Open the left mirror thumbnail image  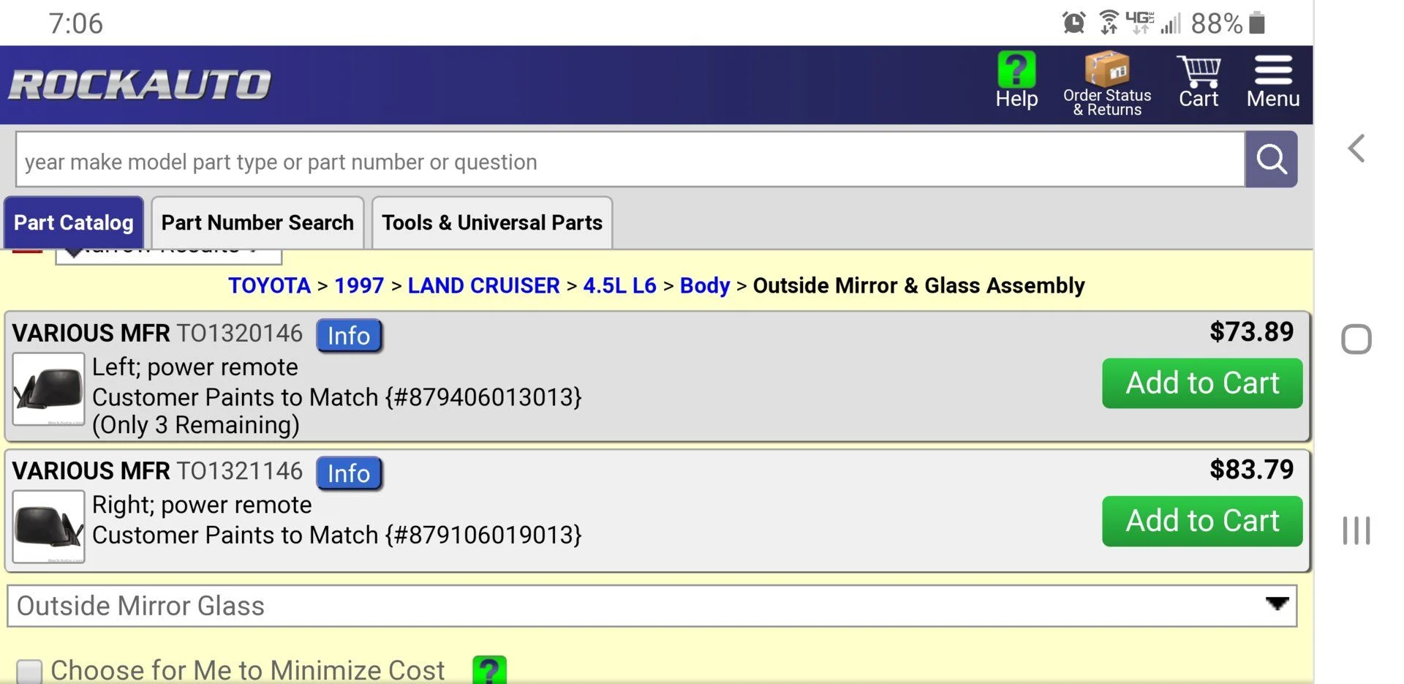pyautogui.click(x=49, y=389)
